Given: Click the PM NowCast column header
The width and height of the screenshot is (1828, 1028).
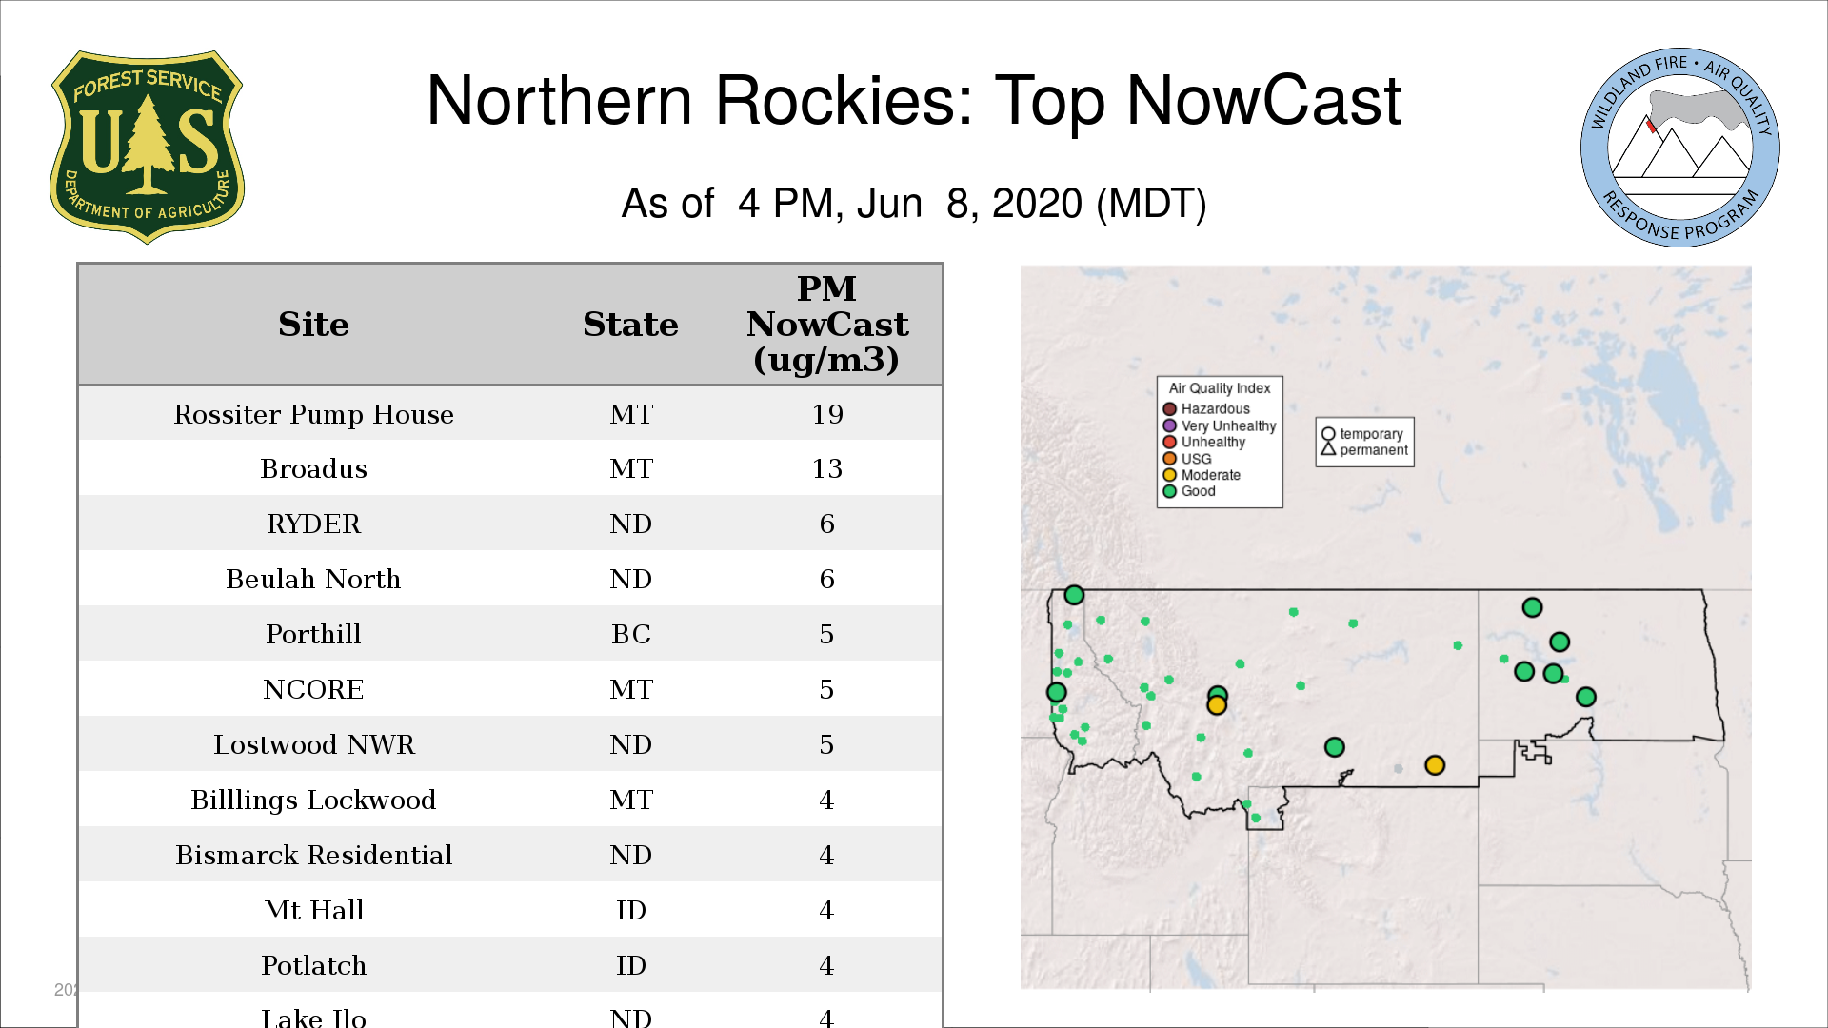Looking at the screenshot, I should (826, 325).
